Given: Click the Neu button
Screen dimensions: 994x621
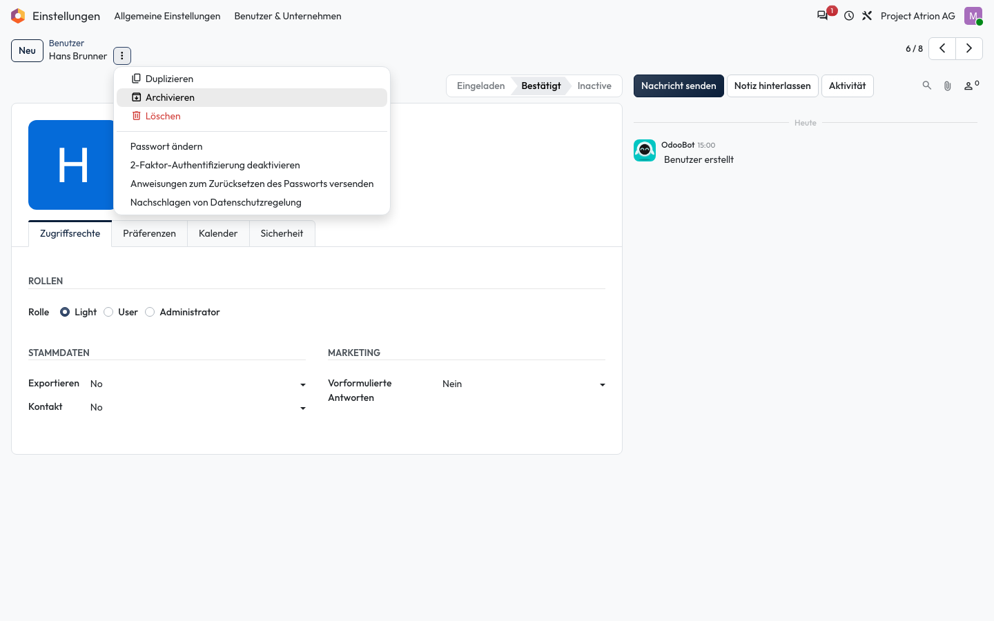Looking at the screenshot, I should click(27, 50).
